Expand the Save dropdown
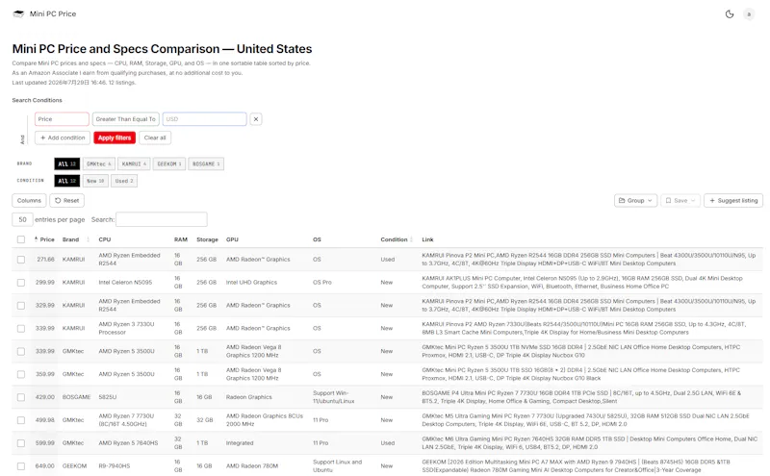The image size is (770, 476). tap(680, 200)
